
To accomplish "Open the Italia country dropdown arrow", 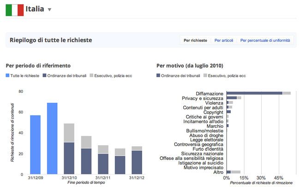I will pyautogui.click(x=50, y=10).
